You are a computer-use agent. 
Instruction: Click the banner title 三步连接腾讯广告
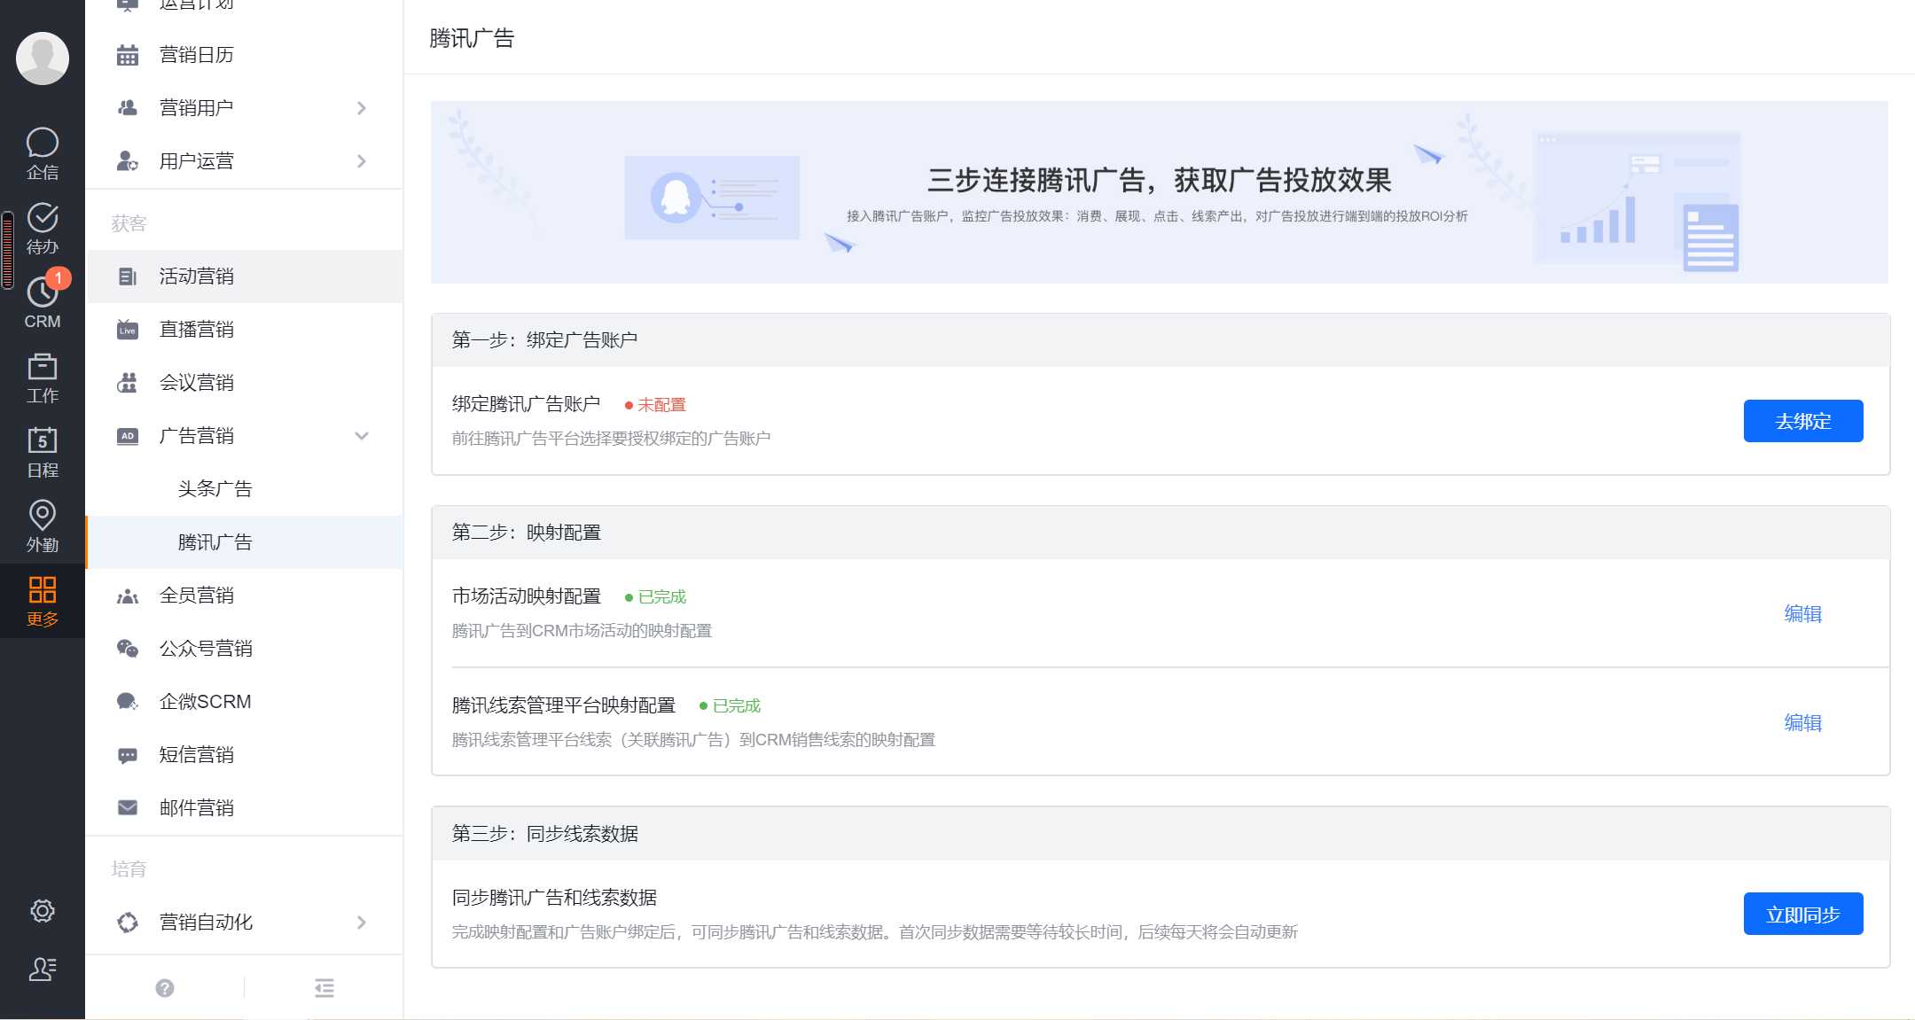click(1159, 180)
